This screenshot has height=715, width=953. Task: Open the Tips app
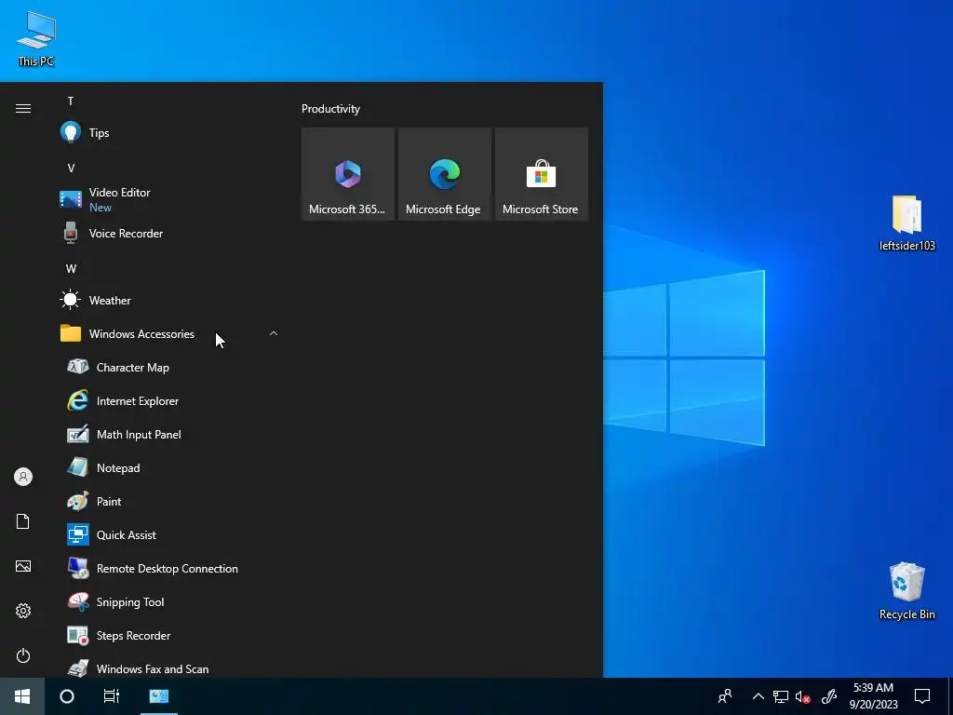pos(168,132)
